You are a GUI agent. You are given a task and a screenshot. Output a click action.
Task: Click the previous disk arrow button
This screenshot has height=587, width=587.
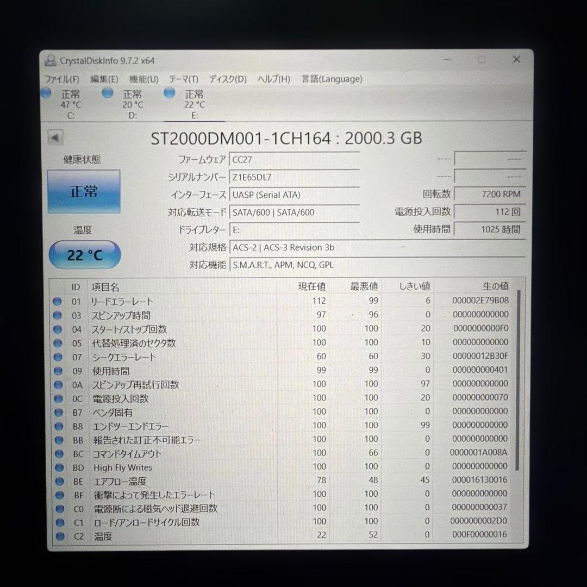coord(55,138)
